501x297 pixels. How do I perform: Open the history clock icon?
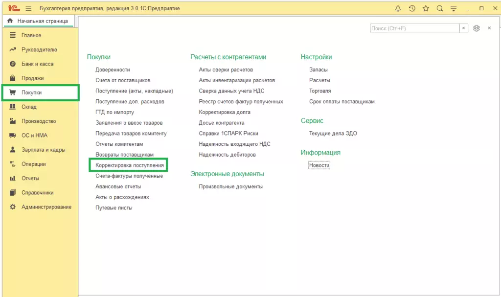click(412, 9)
